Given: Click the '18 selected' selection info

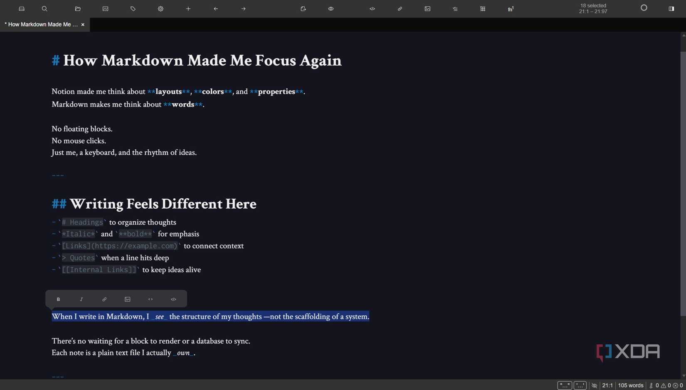Looking at the screenshot, I should click(x=593, y=8).
